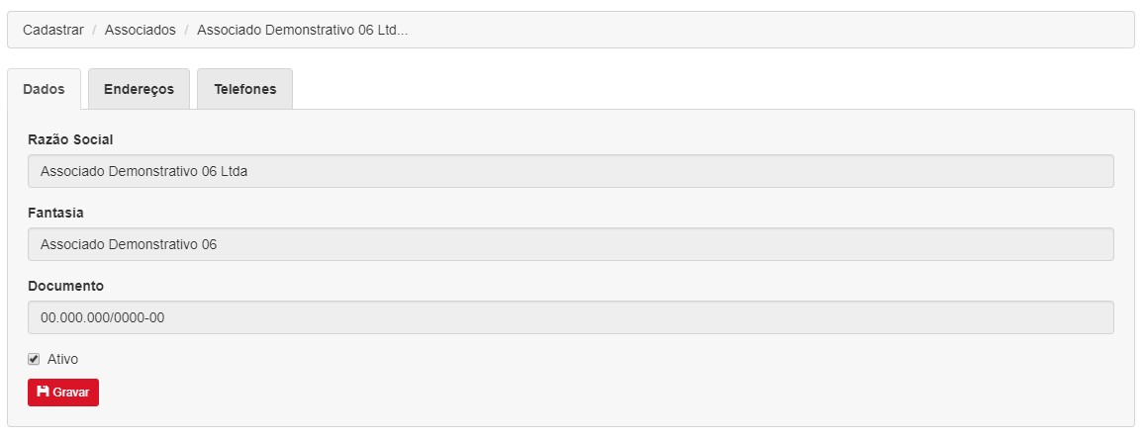The height and width of the screenshot is (438, 1147).
Task: Click the Razão Social label
Action: pyautogui.click(x=70, y=139)
